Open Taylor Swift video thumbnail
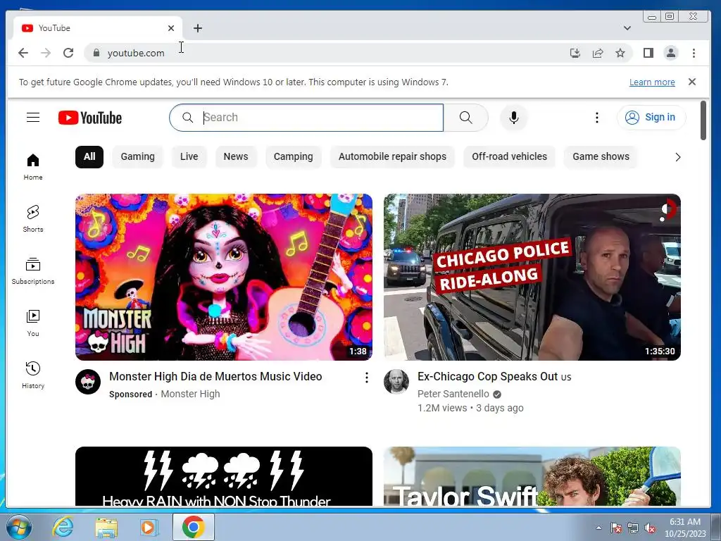This screenshot has width=721, height=541. tap(532, 476)
